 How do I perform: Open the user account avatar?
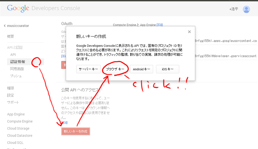coord(246,9)
